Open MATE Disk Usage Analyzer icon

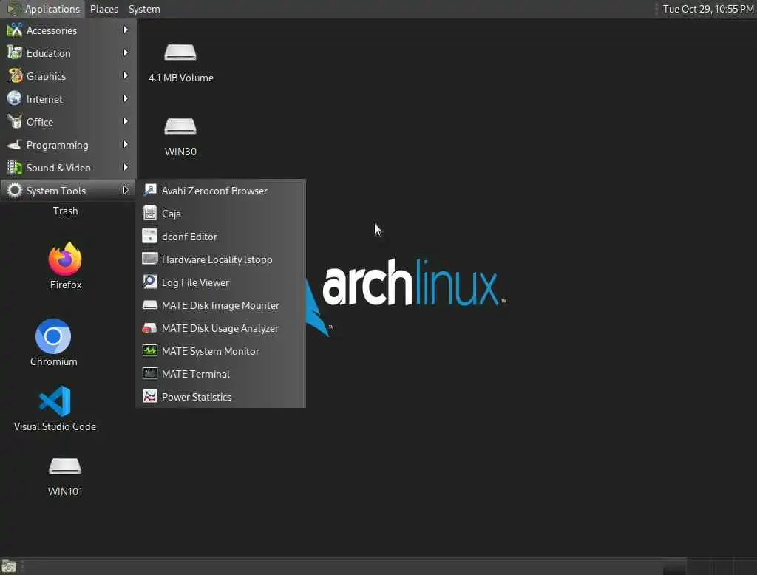(149, 328)
